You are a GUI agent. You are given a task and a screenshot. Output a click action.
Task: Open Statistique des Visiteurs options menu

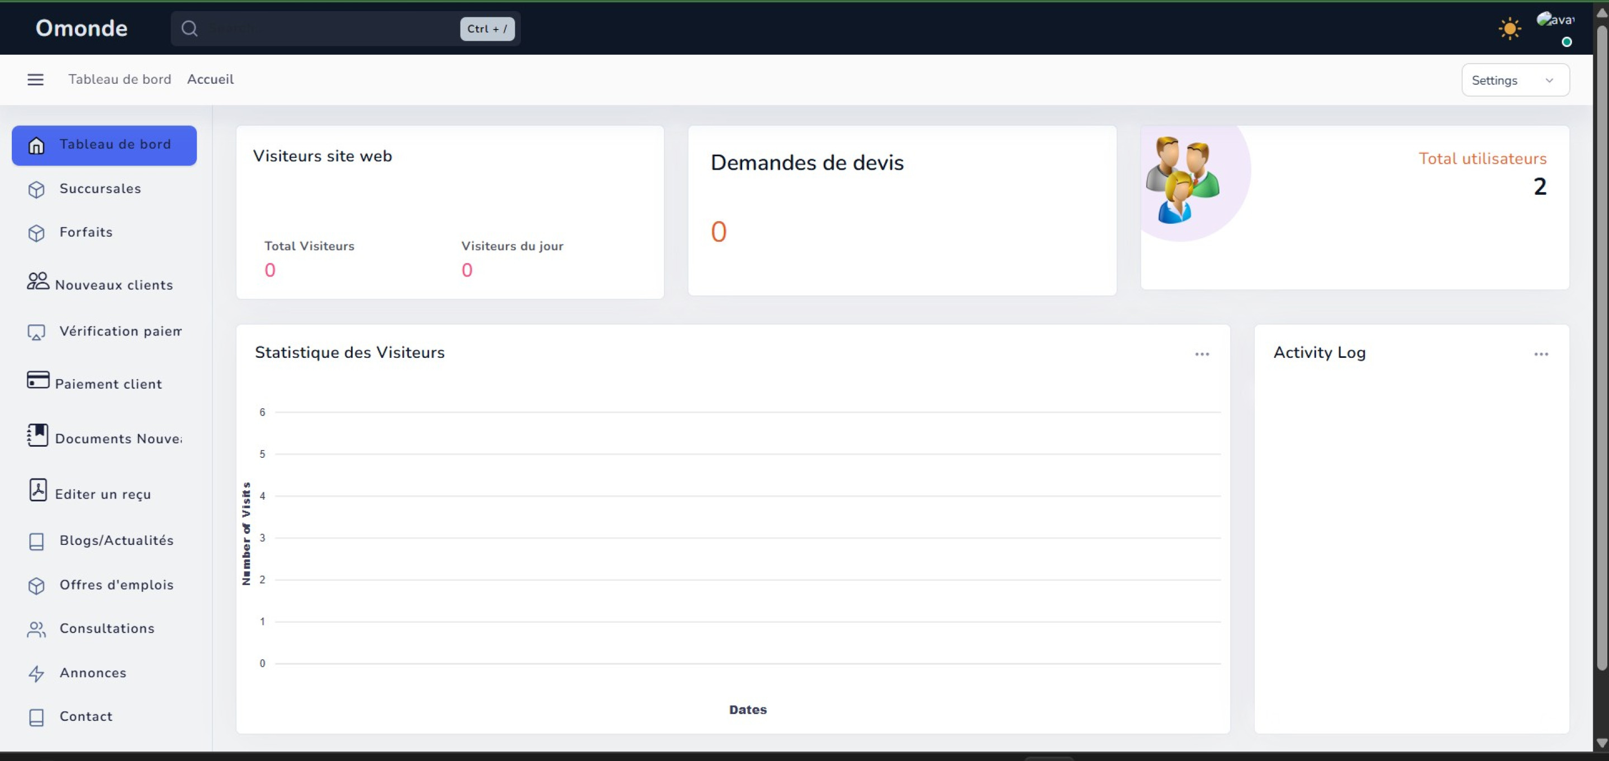tap(1202, 355)
